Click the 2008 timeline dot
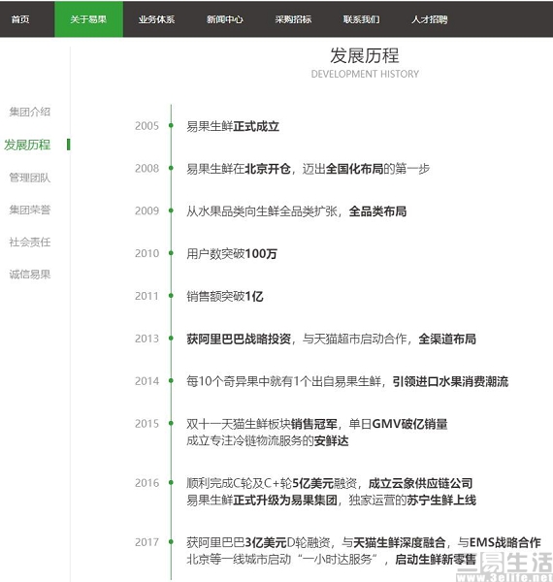The image size is (553, 582). pos(171,168)
